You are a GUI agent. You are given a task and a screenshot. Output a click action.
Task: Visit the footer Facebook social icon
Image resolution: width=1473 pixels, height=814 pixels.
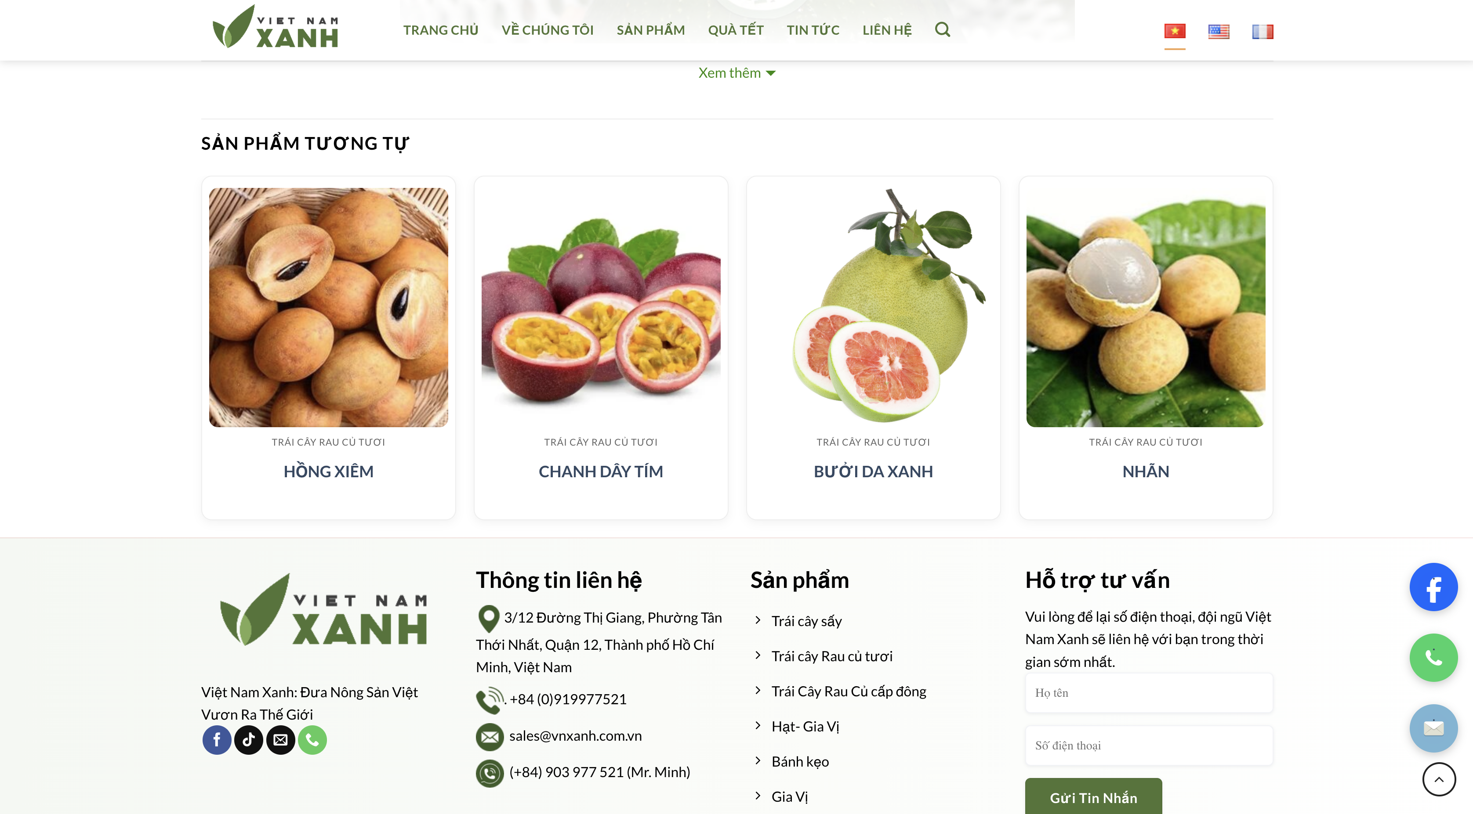coord(217,740)
